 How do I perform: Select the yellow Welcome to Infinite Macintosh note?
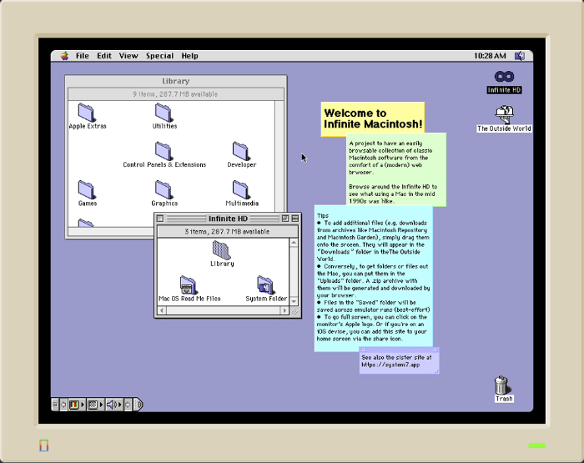372,118
